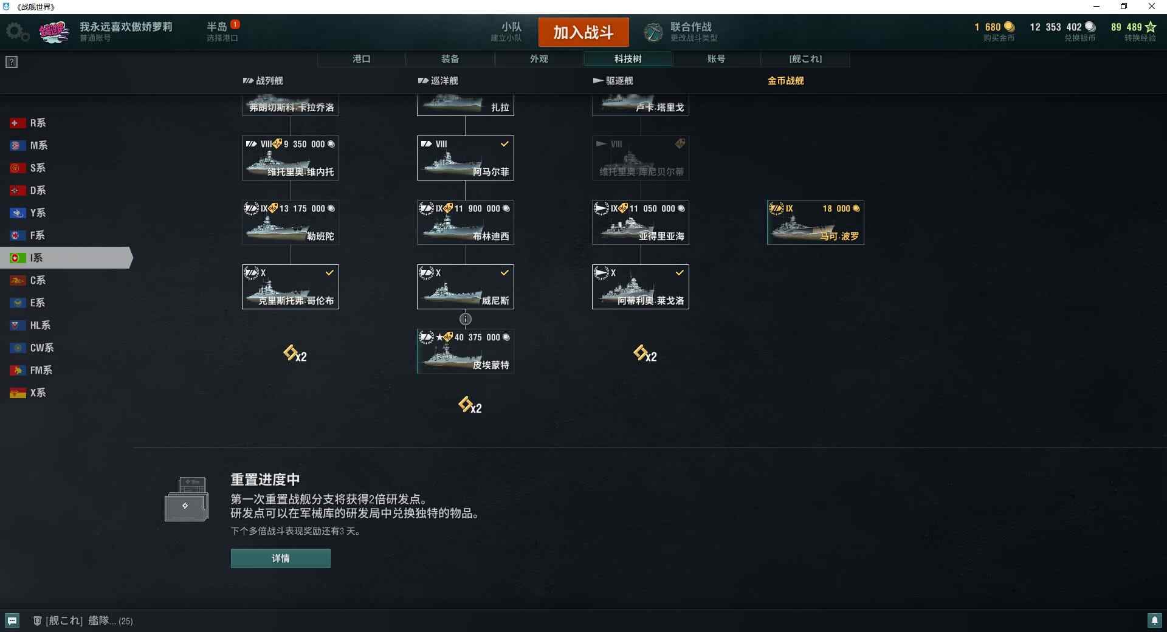Open the notifications bell icon
The width and height of the screenshot is (1167, 632).
1154,620
